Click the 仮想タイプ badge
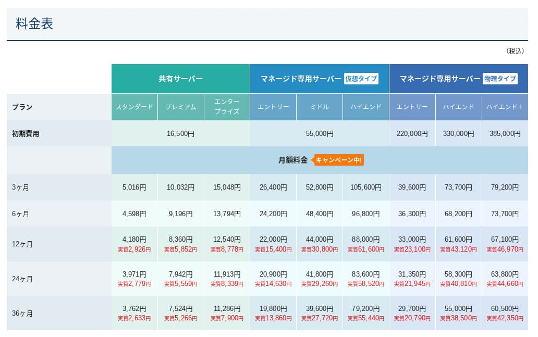Screen dimensions: 538x337 tap(361, 79)
